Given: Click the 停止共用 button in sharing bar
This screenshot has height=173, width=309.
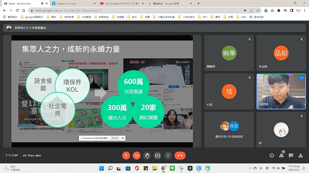Looking at the screenshot, I should click(x=115, y=138).
